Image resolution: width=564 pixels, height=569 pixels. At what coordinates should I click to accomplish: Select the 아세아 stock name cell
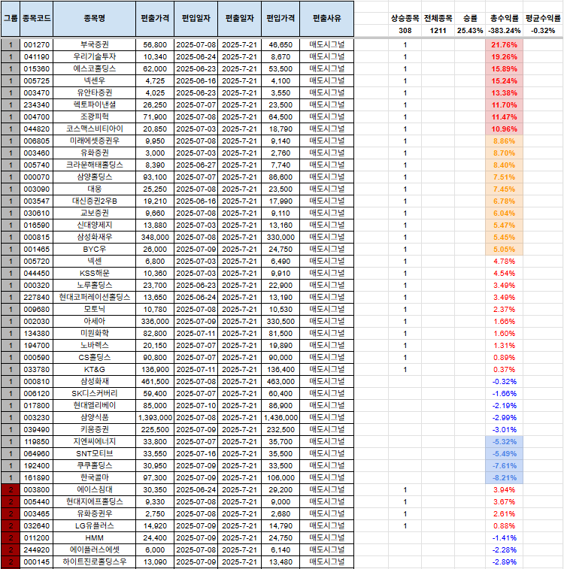click(x=94, y=322)
